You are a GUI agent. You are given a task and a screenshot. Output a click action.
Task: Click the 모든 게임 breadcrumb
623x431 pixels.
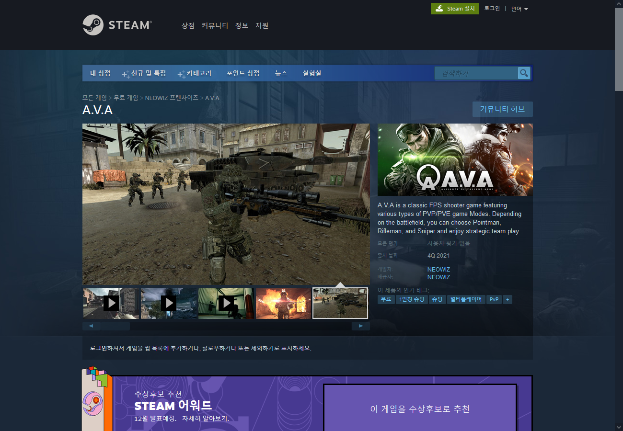(x=95, y=98)
